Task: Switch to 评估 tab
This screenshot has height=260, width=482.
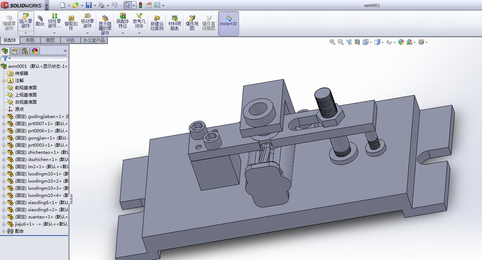Action: click(x=70, y=40)
